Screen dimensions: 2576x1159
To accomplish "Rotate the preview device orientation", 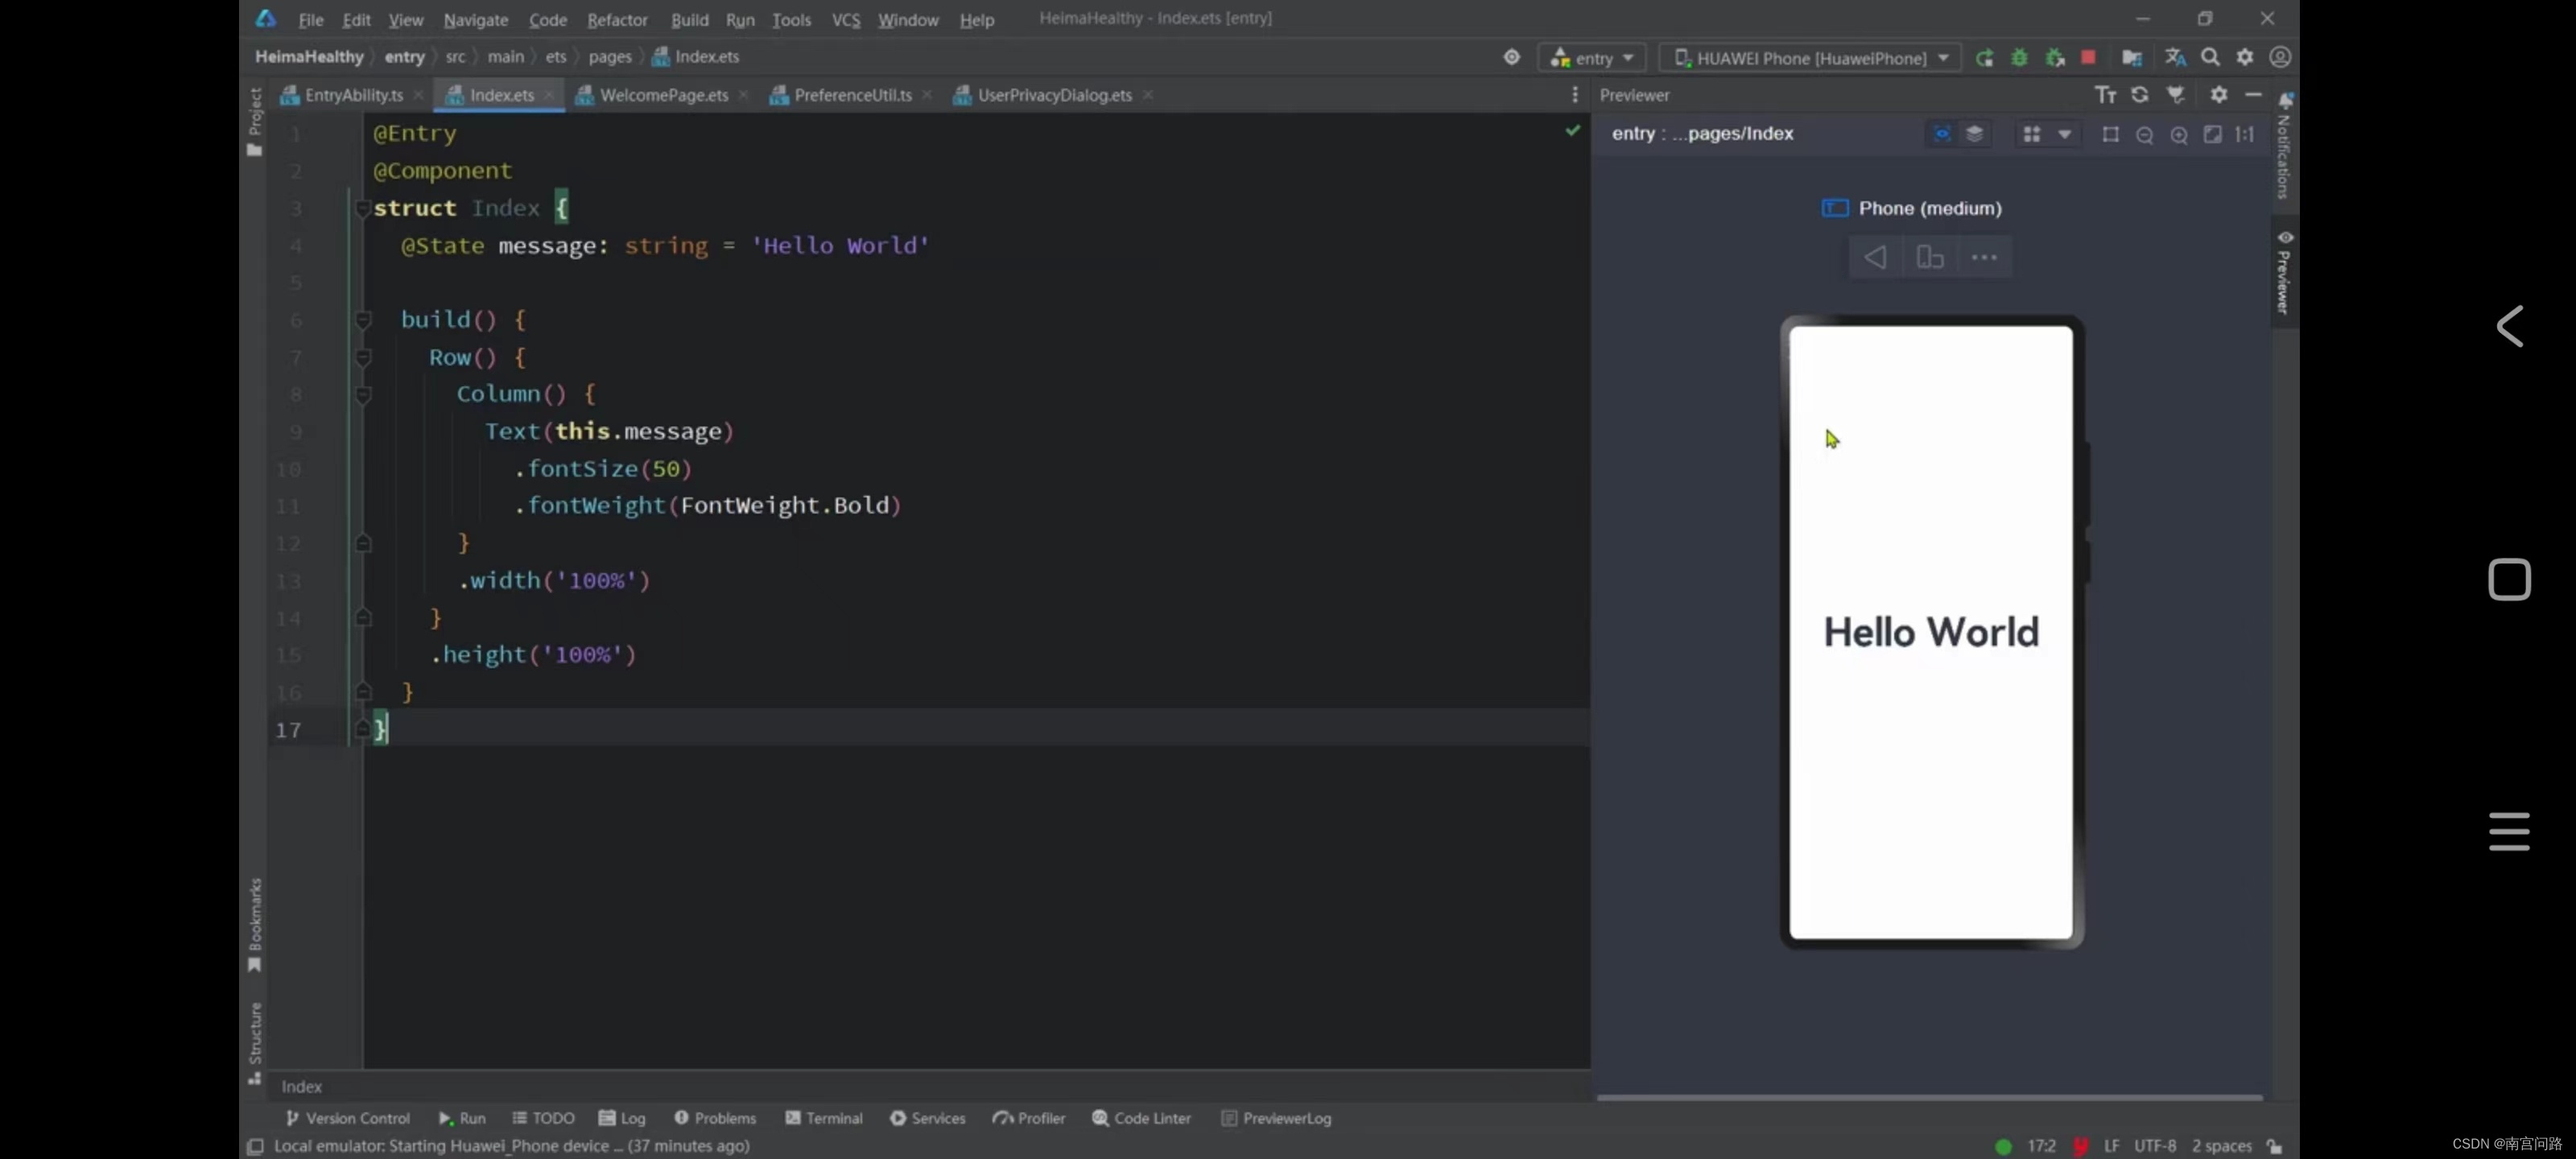I will [x=1929, y=258].
